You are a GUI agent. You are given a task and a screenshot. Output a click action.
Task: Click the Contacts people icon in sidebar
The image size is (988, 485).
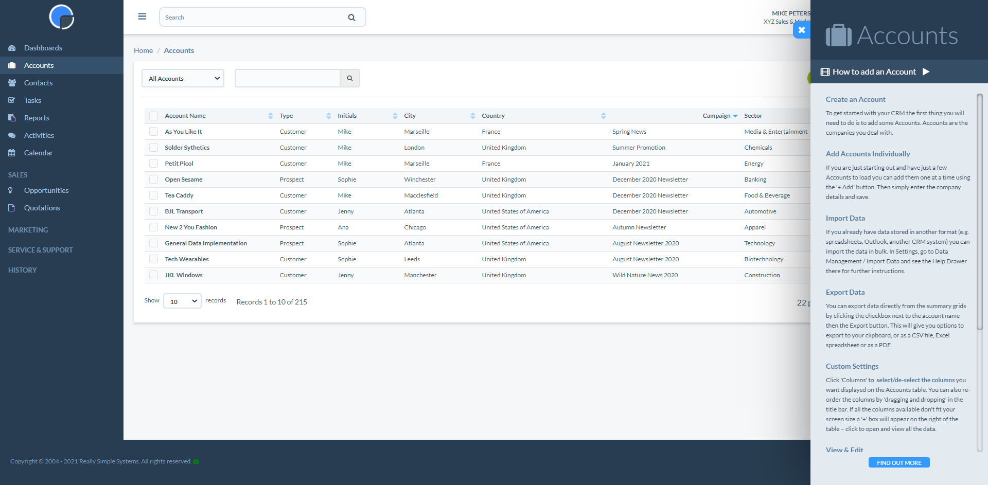(x=12, y=83)
